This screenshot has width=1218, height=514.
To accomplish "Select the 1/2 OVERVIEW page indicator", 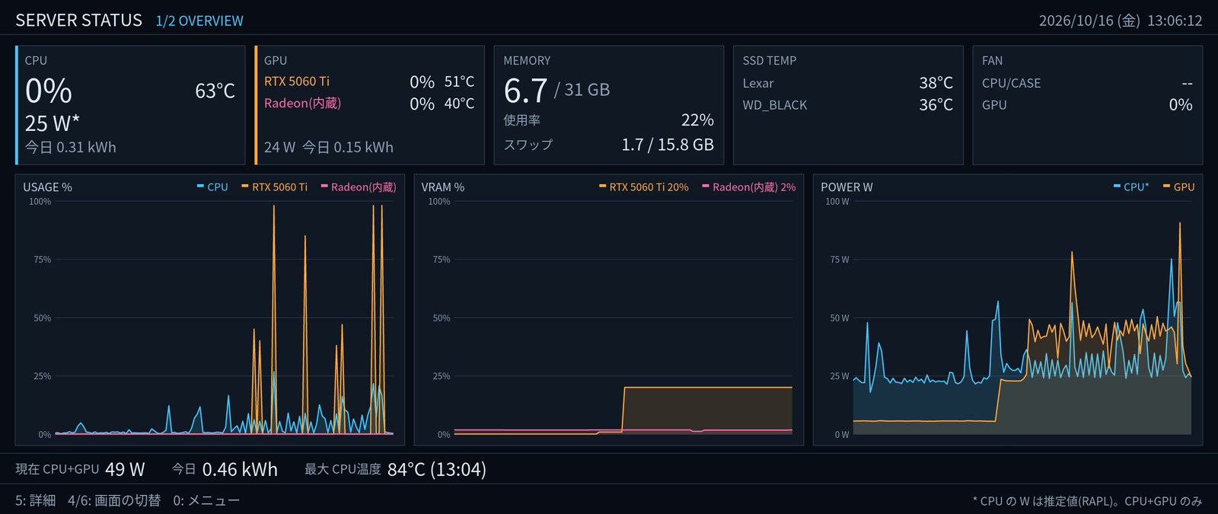I will point(199,21).
